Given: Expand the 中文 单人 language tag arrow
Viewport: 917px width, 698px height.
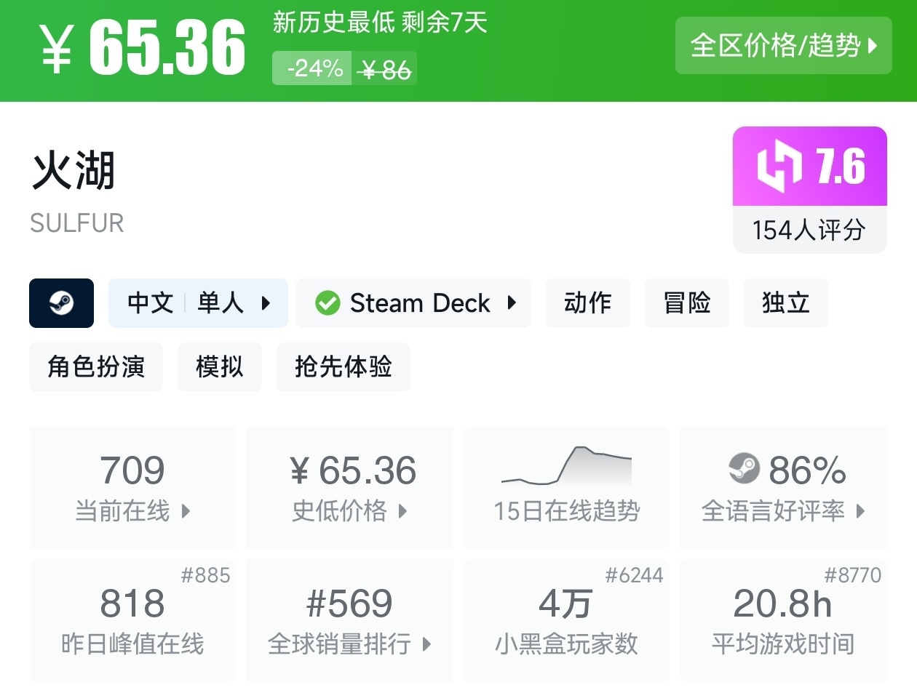Looking at the screenshot, I should [266, 303].
